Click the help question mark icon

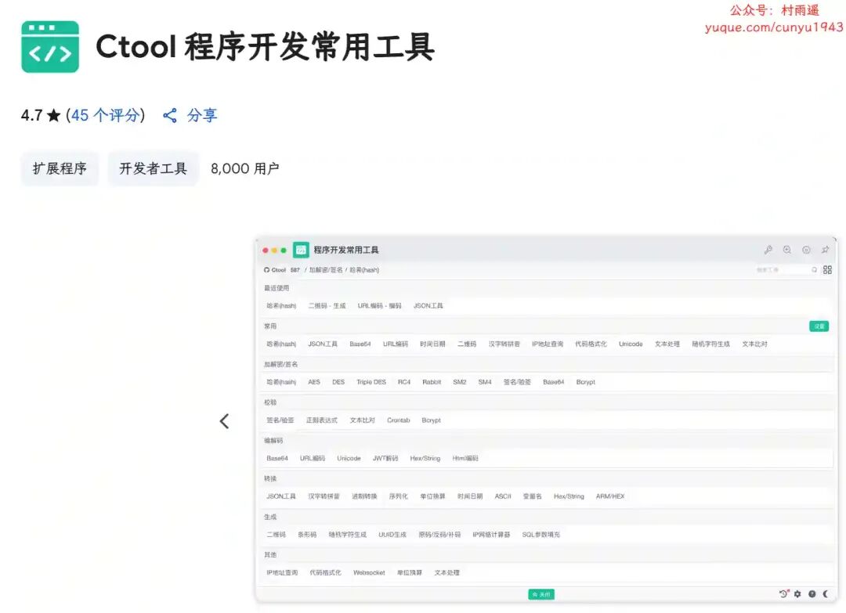click(x=812, y=593)
